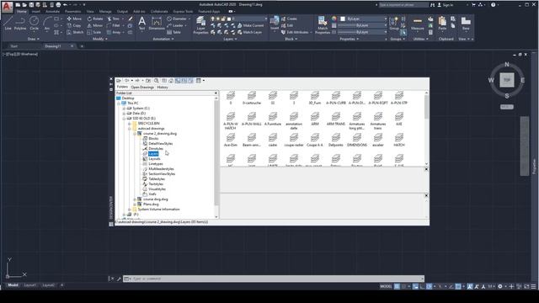Toggle grid display in status bar
The height and width of the screenshot is (303, 539).
tap(397, 286)
